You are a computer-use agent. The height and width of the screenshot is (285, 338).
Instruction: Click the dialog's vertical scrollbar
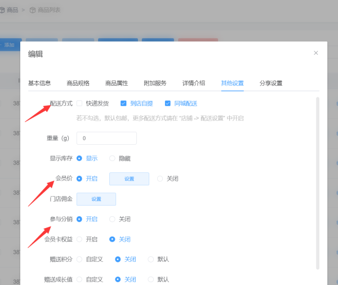[317, 180]
